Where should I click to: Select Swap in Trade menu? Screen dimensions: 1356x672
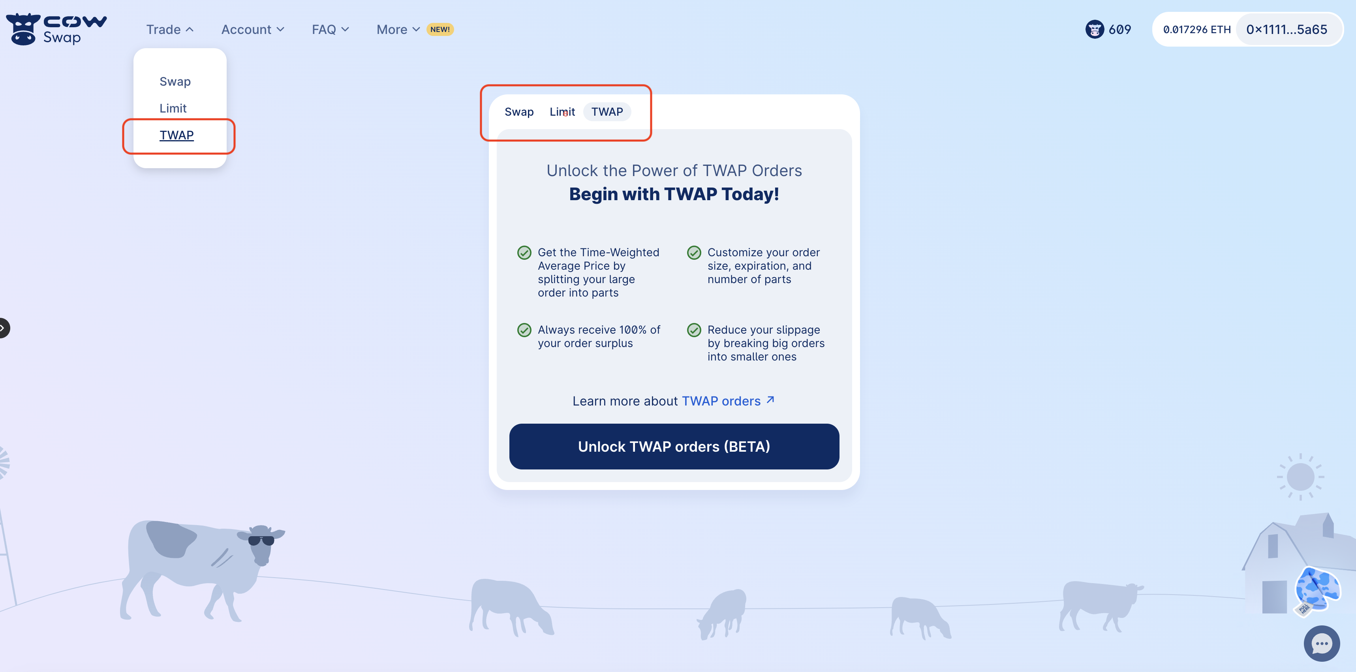coord(175,82)
